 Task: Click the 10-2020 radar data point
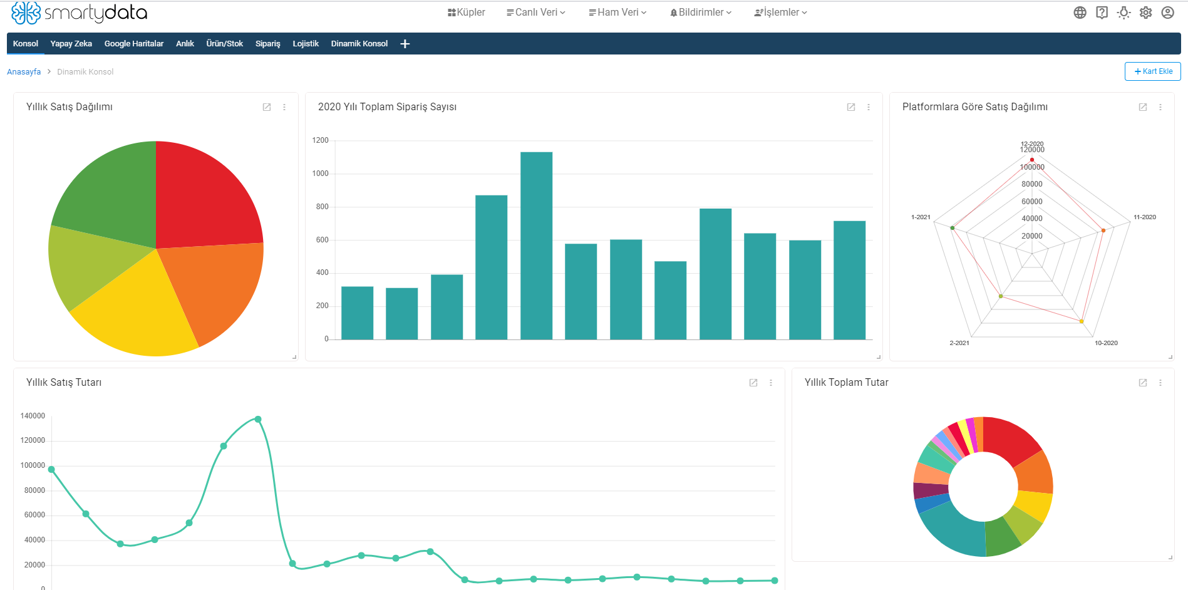click(1082, 321)
